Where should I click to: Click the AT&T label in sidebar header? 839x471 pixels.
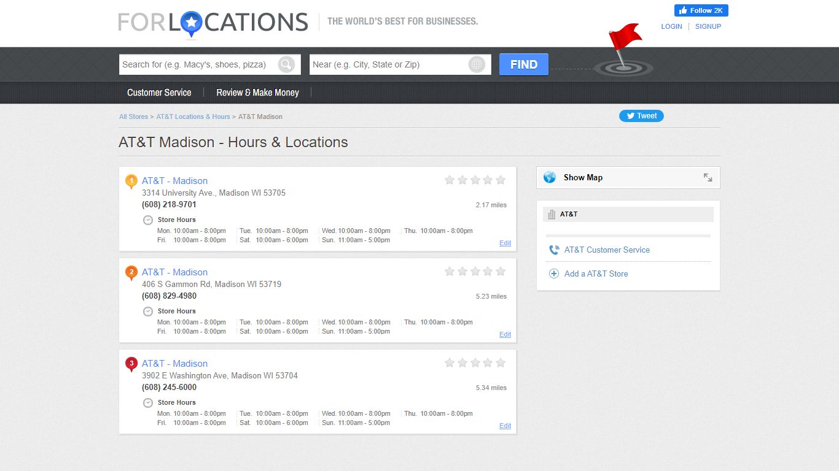569,214
